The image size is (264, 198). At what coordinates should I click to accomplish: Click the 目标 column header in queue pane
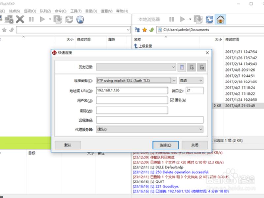(32, 153)
